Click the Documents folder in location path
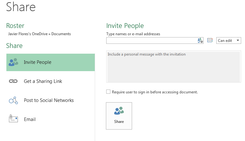Screen dimensions: 245x141 point(61,34)
